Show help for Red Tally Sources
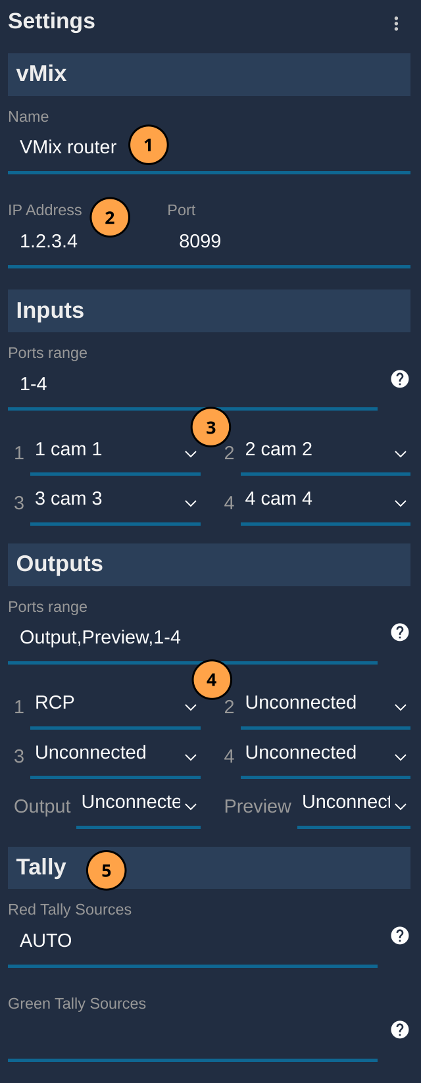 (400, 936)
